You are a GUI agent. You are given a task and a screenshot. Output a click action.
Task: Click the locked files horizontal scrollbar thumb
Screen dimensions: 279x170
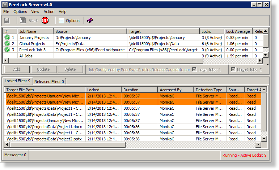point(68,145)
